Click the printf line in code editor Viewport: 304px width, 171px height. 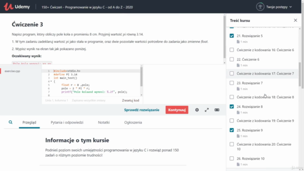[x=94, y=92]
